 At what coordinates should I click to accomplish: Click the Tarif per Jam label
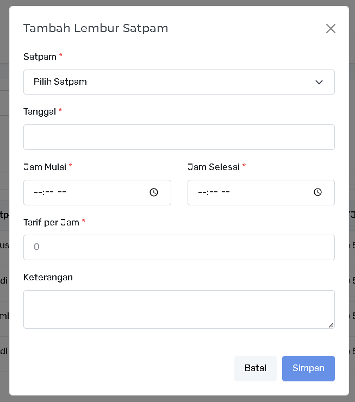pos(51,222)
